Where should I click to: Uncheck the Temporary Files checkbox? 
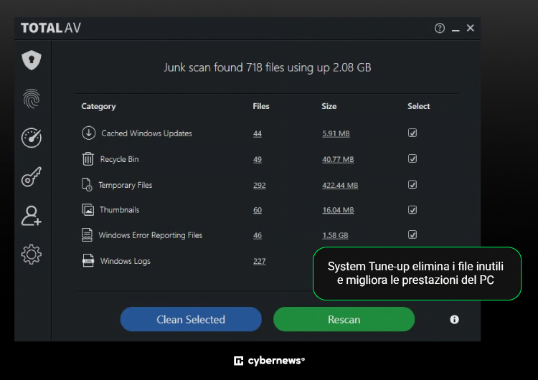[412, 184]
